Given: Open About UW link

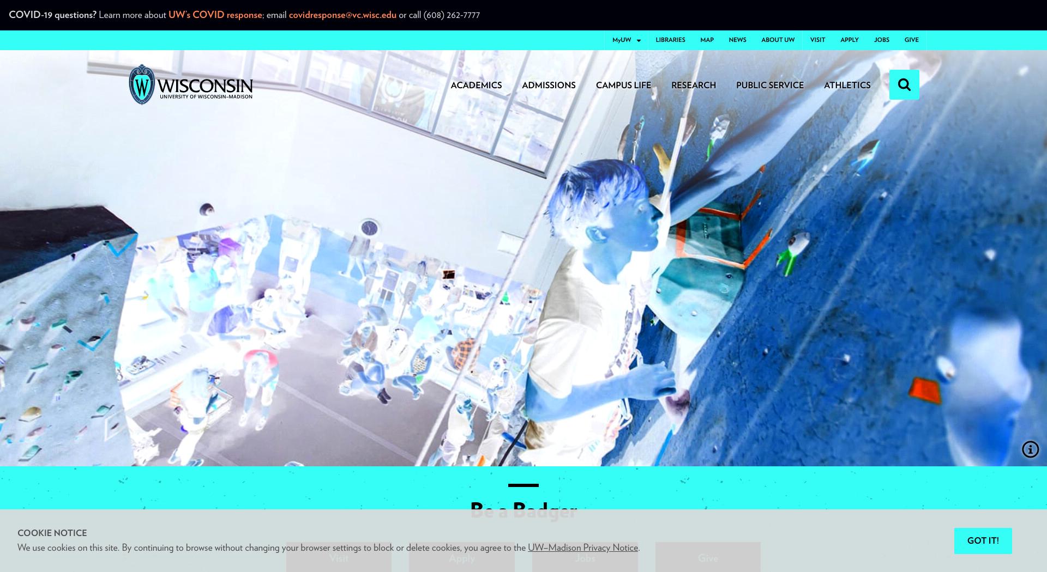Looking at the screenshot, I should 778,40.
